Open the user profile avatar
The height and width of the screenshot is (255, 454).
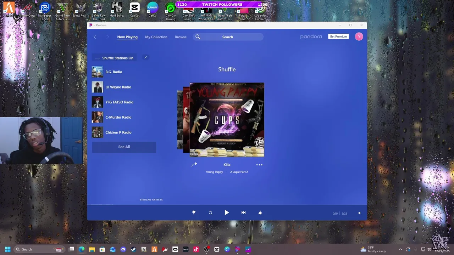tap(359, 36)
